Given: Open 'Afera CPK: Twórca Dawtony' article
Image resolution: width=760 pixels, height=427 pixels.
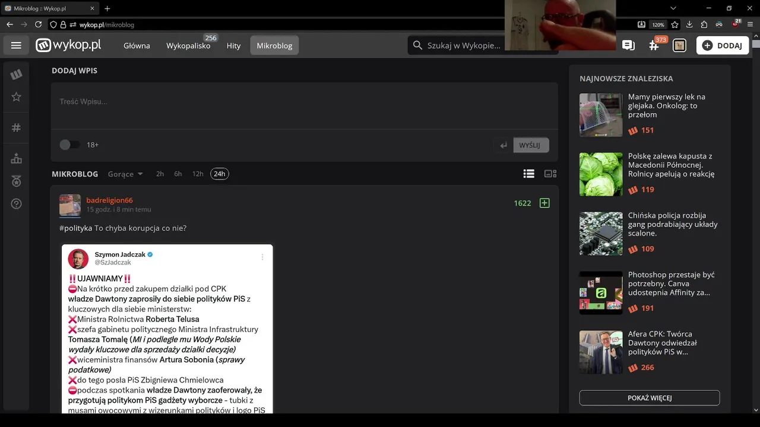Looking at the screenshot, I should [663, 343].
